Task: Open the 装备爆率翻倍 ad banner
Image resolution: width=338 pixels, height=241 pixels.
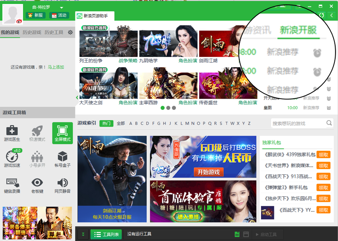Action: coord(37,223)
